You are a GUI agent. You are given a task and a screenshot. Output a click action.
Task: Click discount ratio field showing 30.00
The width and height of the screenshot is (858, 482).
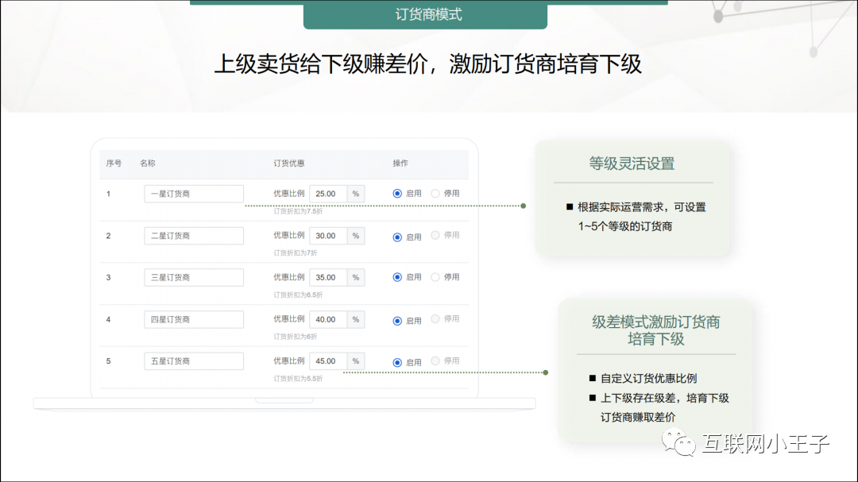[x=328, y=236]
